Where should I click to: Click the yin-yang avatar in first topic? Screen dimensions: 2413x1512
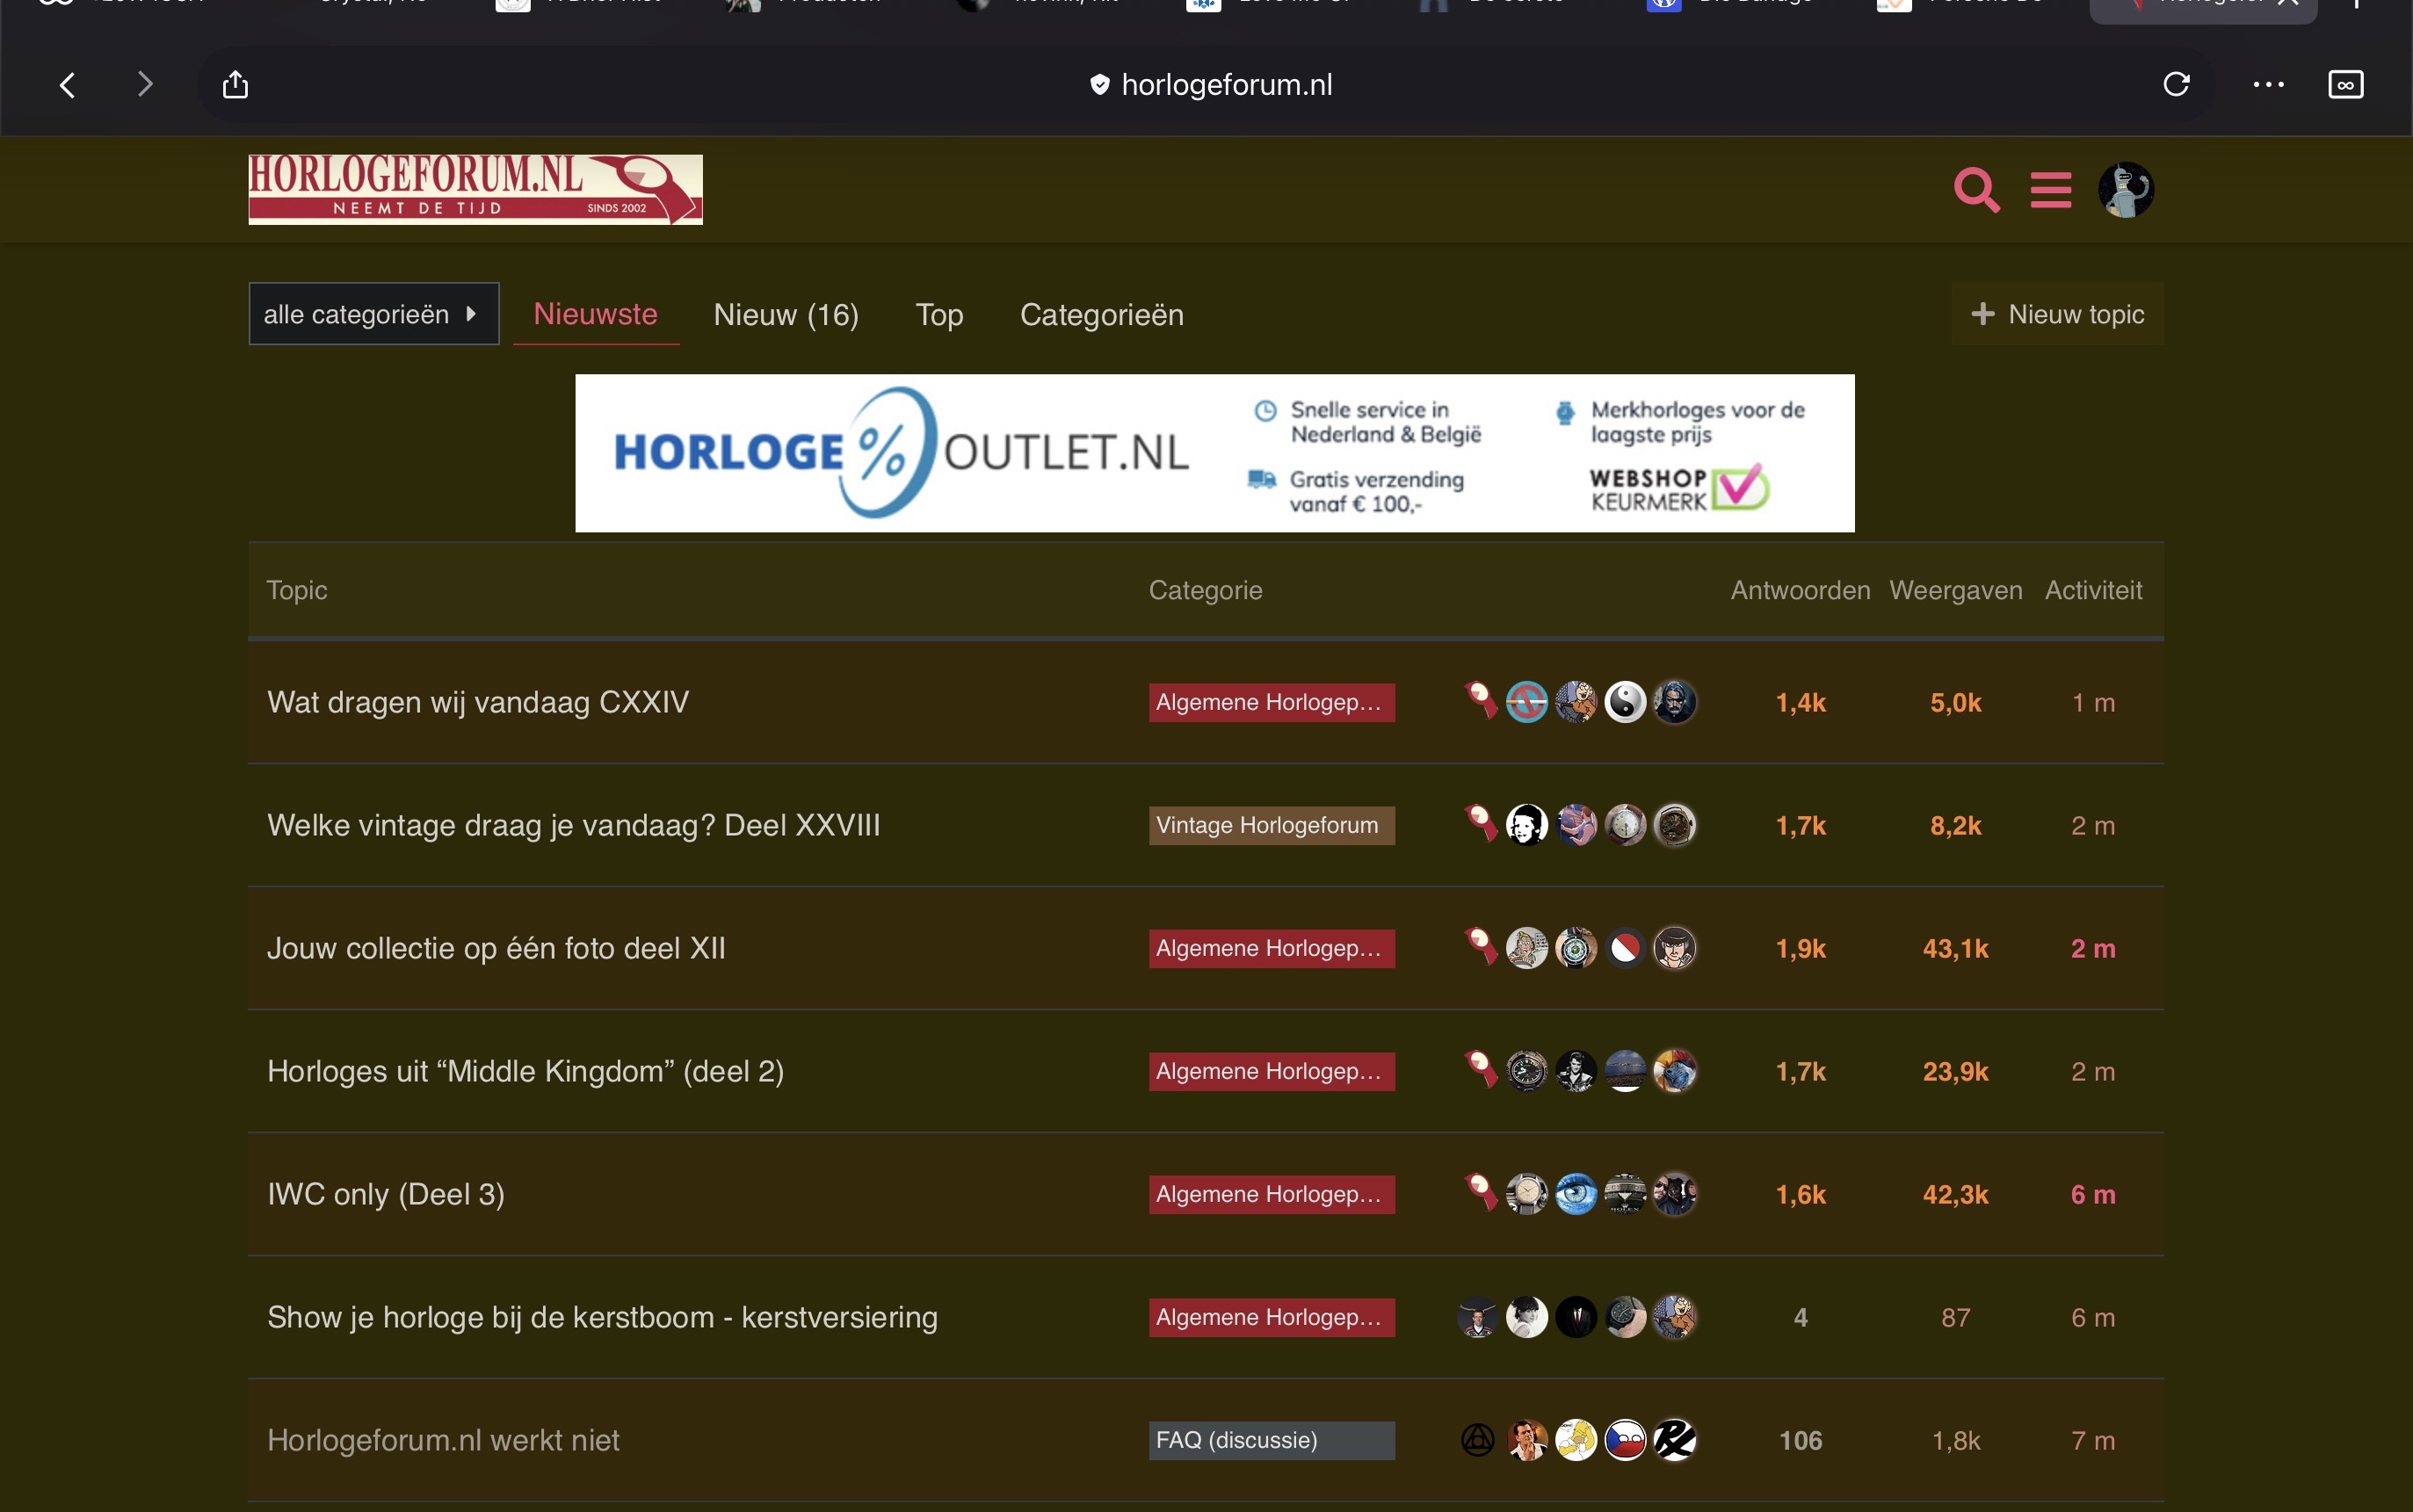[x=1625, y=702]
